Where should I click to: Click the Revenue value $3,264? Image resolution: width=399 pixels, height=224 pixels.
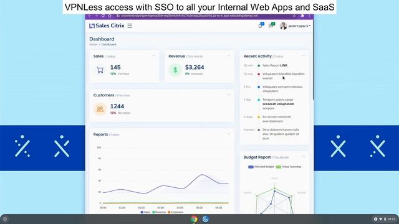(195, 67)
